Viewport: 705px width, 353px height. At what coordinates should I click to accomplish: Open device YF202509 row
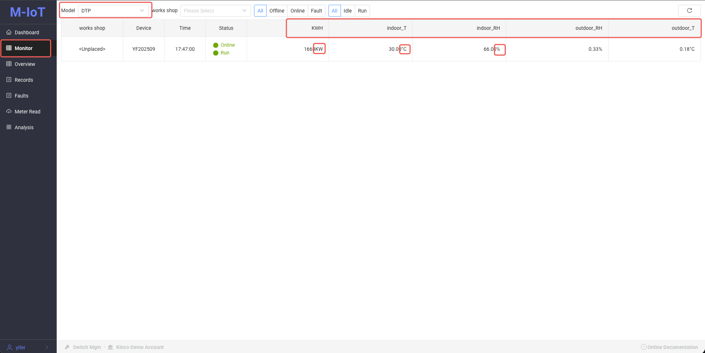(144, 49)
